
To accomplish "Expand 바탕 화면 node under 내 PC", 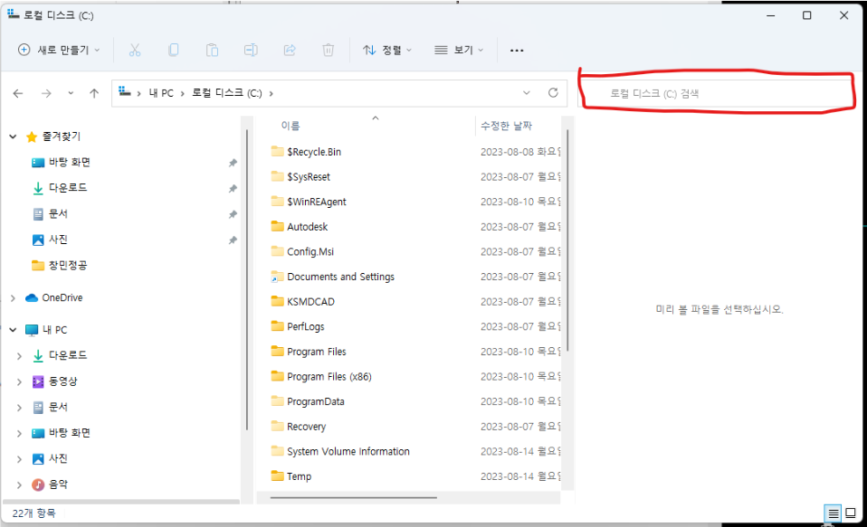I will coord(19,434).
